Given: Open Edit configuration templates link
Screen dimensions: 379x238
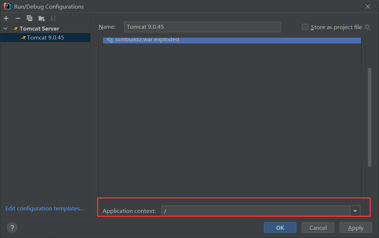Looking at the screenshot, I should pos(45,208).
